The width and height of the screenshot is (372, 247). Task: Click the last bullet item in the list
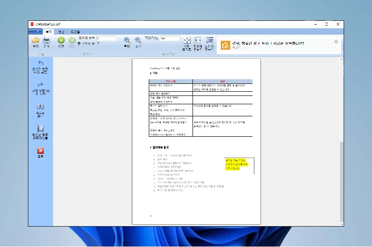click(170, 190)
